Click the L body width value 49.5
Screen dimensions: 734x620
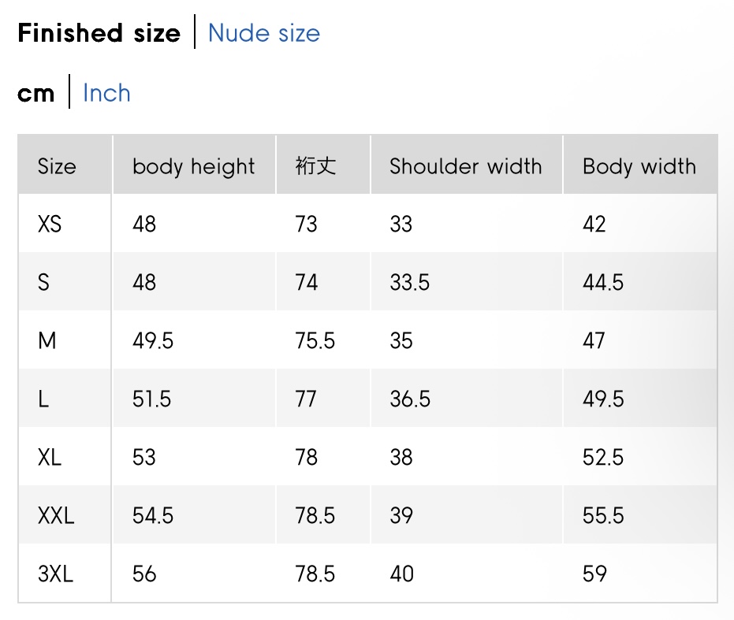(603, 399)
